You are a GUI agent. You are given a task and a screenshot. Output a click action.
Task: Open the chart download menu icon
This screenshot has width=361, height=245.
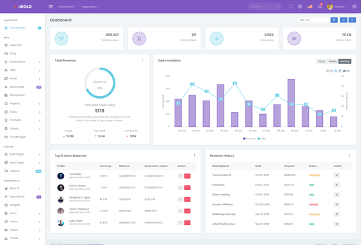tap(348, 71)
